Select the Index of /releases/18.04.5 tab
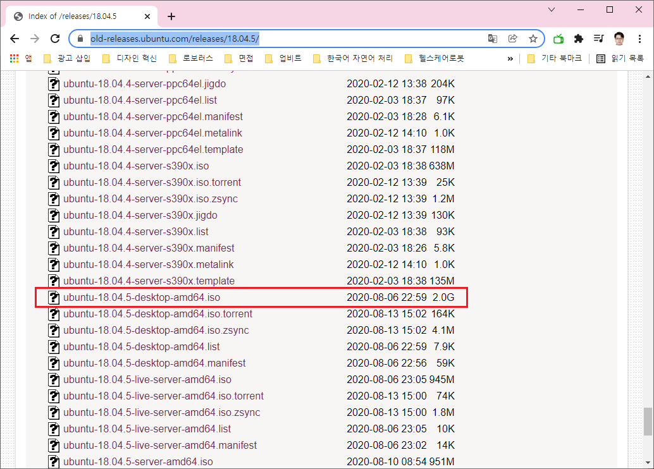The image size is (654, 469). tap(82, 16)
